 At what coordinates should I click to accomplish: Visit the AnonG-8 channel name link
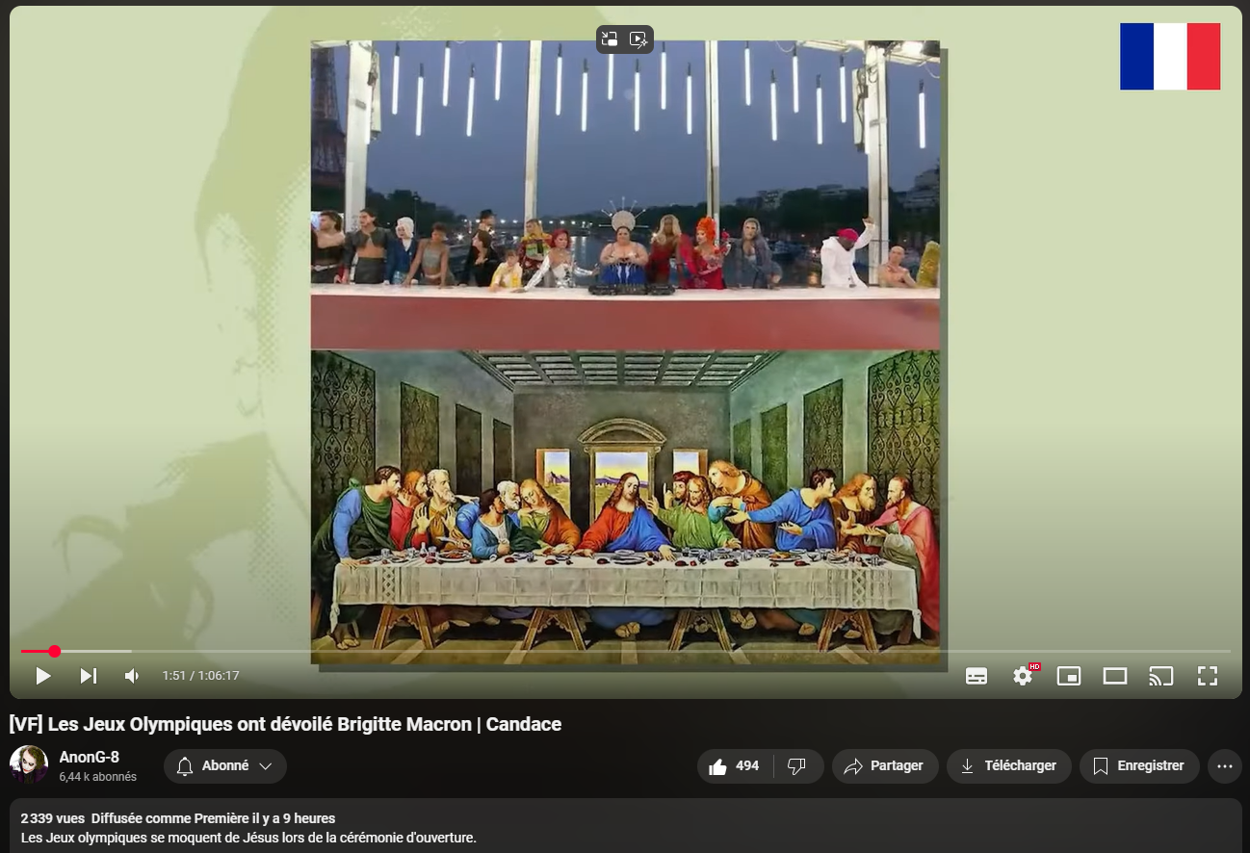pos(90,757)
